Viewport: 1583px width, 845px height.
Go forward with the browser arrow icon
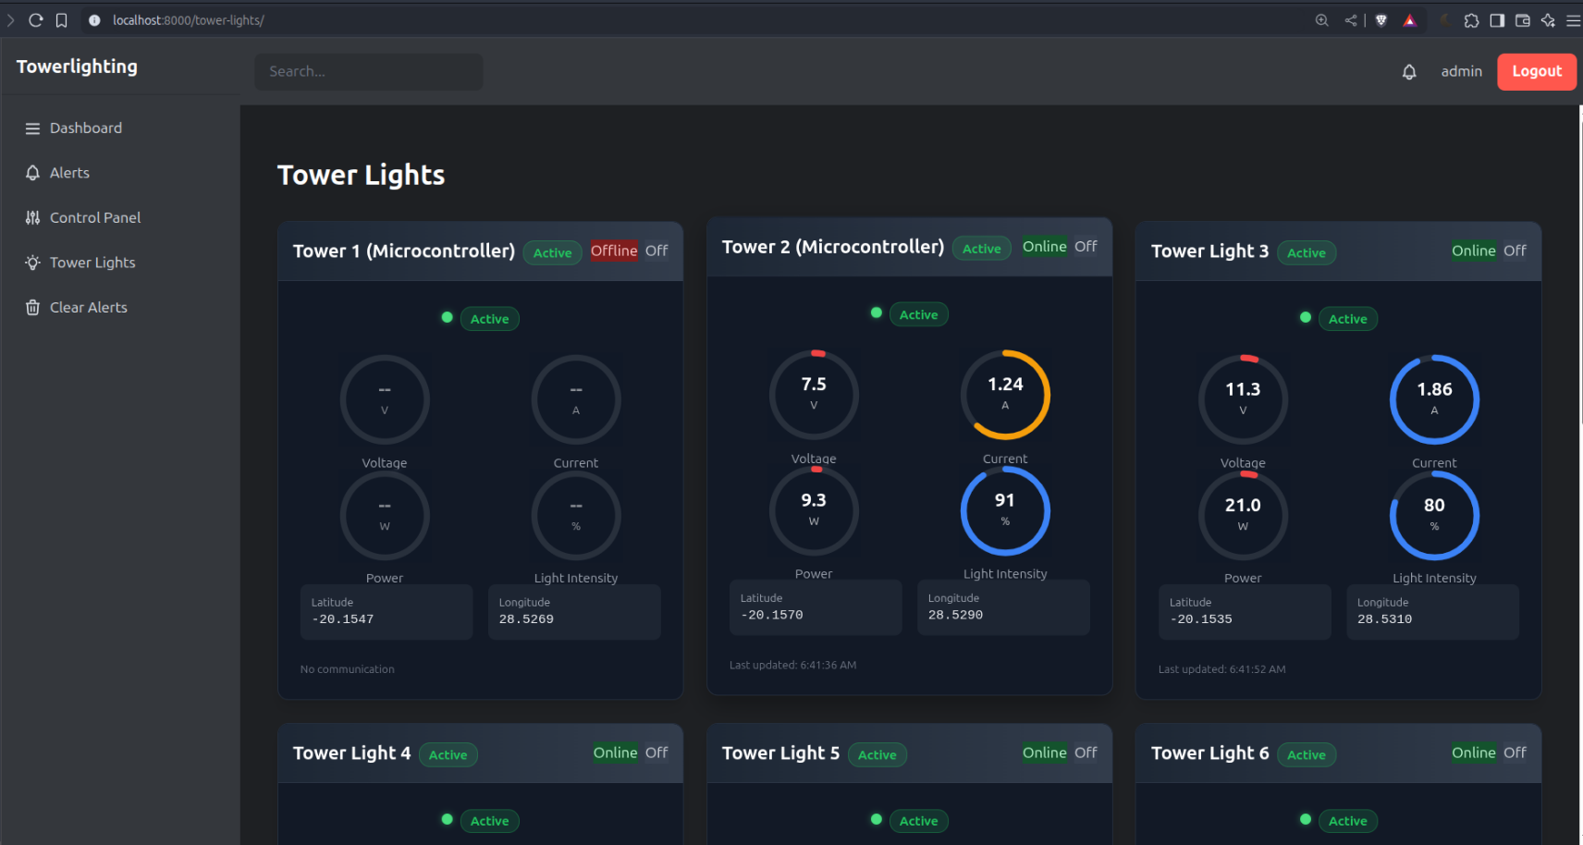point(10,20)
